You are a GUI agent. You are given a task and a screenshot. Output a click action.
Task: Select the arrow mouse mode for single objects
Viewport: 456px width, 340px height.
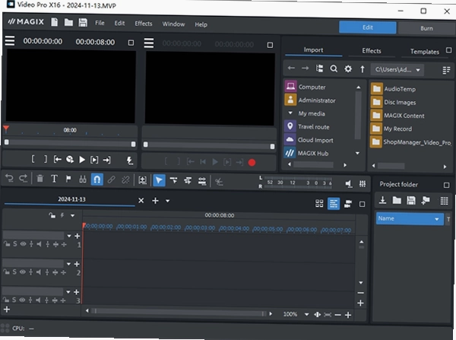[159, 180]
